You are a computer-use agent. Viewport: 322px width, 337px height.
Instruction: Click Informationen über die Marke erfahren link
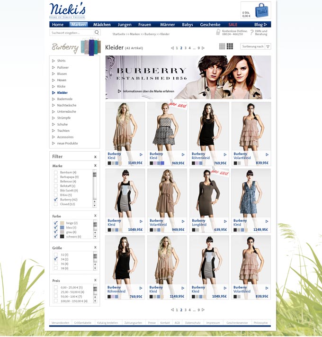click(x=148, y=91)
